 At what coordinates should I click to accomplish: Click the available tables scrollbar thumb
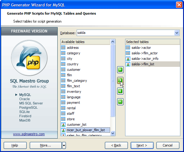[113, 81]
